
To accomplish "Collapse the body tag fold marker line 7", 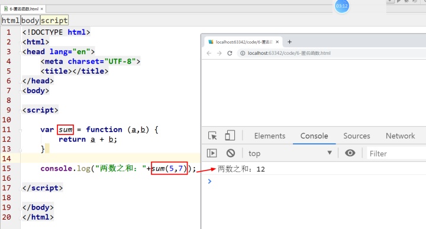I will pyautogui.click(x=20, y=91).
